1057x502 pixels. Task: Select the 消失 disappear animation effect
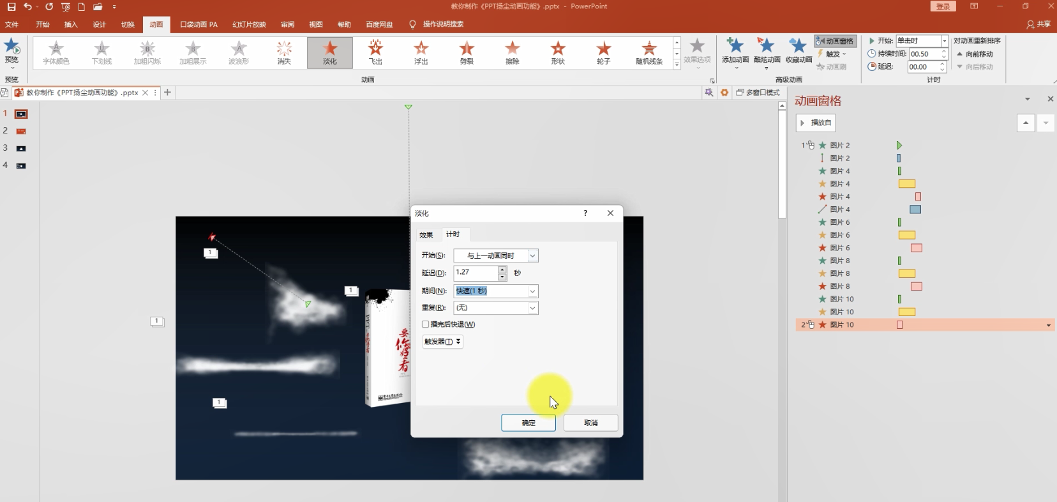click(x=284, y=52)
